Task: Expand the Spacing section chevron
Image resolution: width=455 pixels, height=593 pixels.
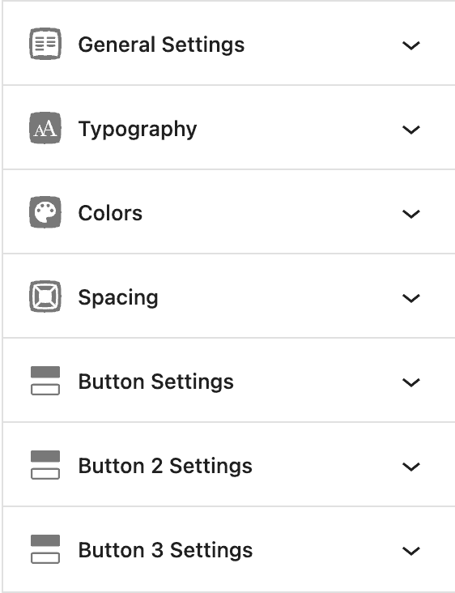Action: [411, 298]
